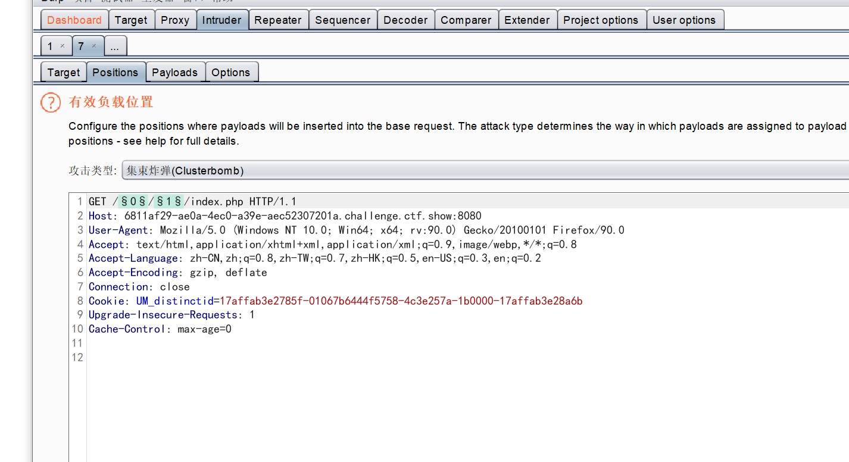Open the Extender tab
849x462 pixels.
pos(527,20)
